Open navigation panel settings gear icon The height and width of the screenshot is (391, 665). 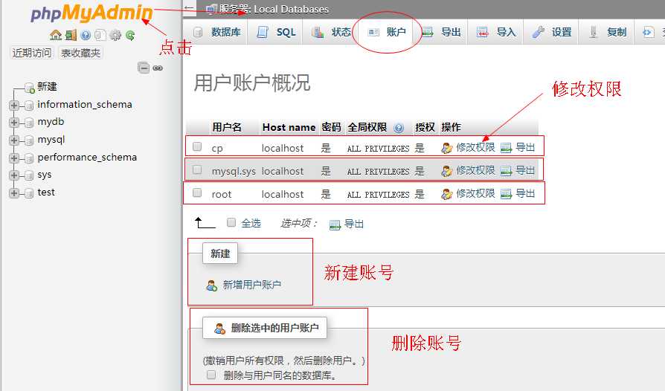pos(115,35)
